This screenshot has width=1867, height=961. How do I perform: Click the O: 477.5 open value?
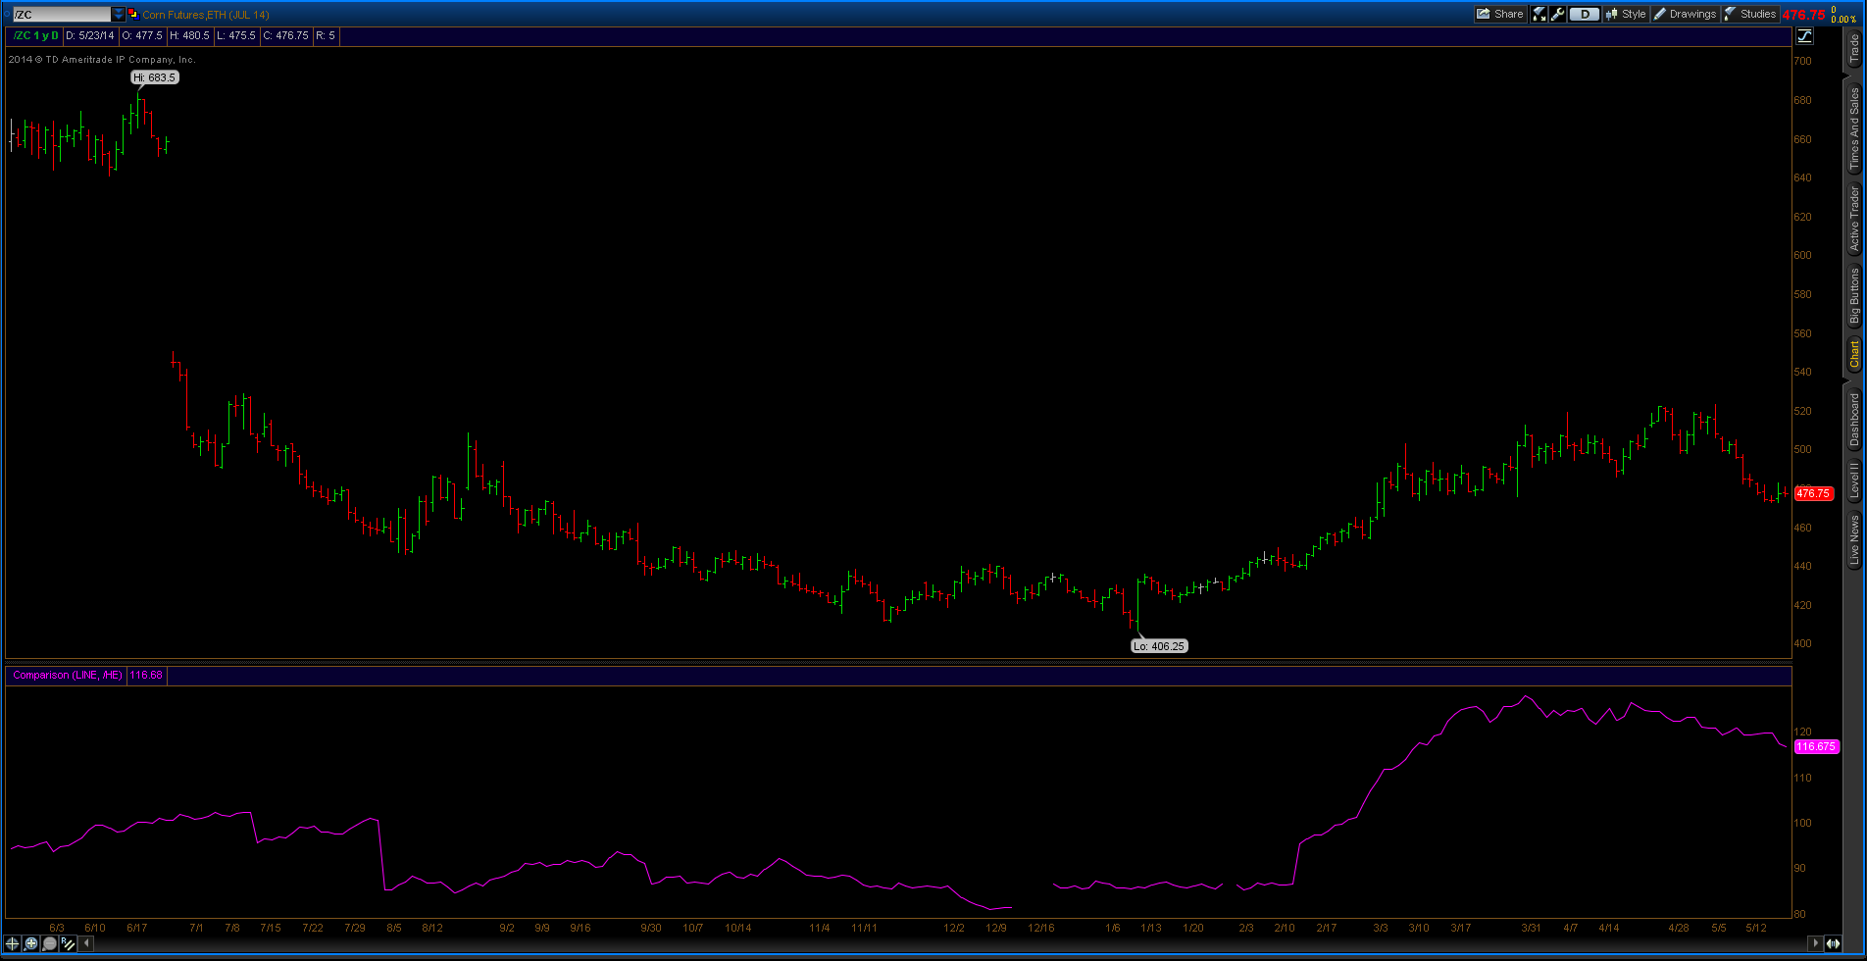pos(142,35)
